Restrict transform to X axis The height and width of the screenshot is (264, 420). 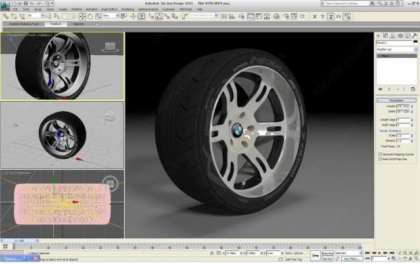pos(315,16)
